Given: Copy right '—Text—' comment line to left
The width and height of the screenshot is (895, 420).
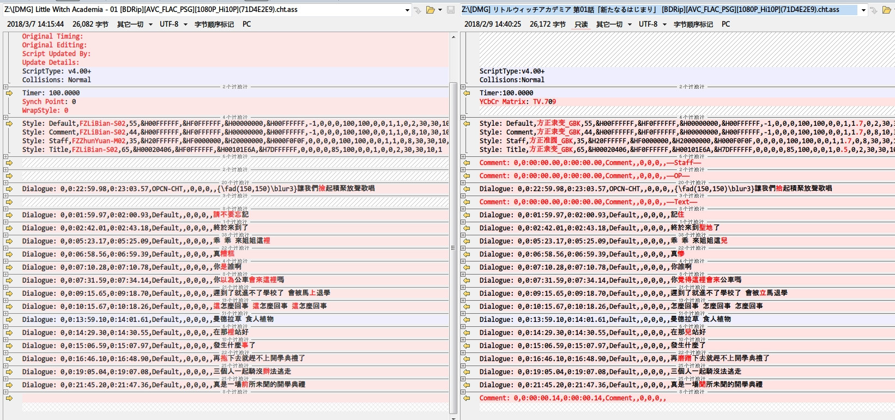Looking at the screenshot, I should click(x=467, y=202).
